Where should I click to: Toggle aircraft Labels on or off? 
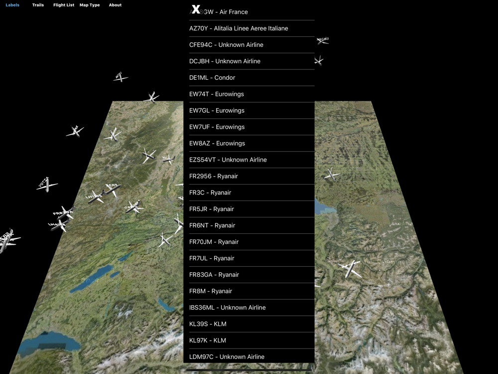12,5
